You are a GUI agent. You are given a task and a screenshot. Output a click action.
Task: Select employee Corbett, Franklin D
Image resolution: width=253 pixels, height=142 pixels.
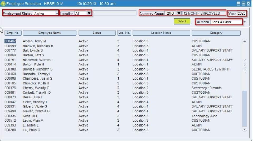click(37, 92)
